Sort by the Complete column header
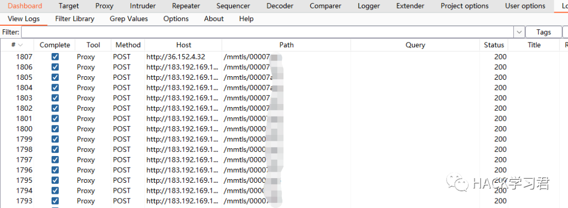 55,45
